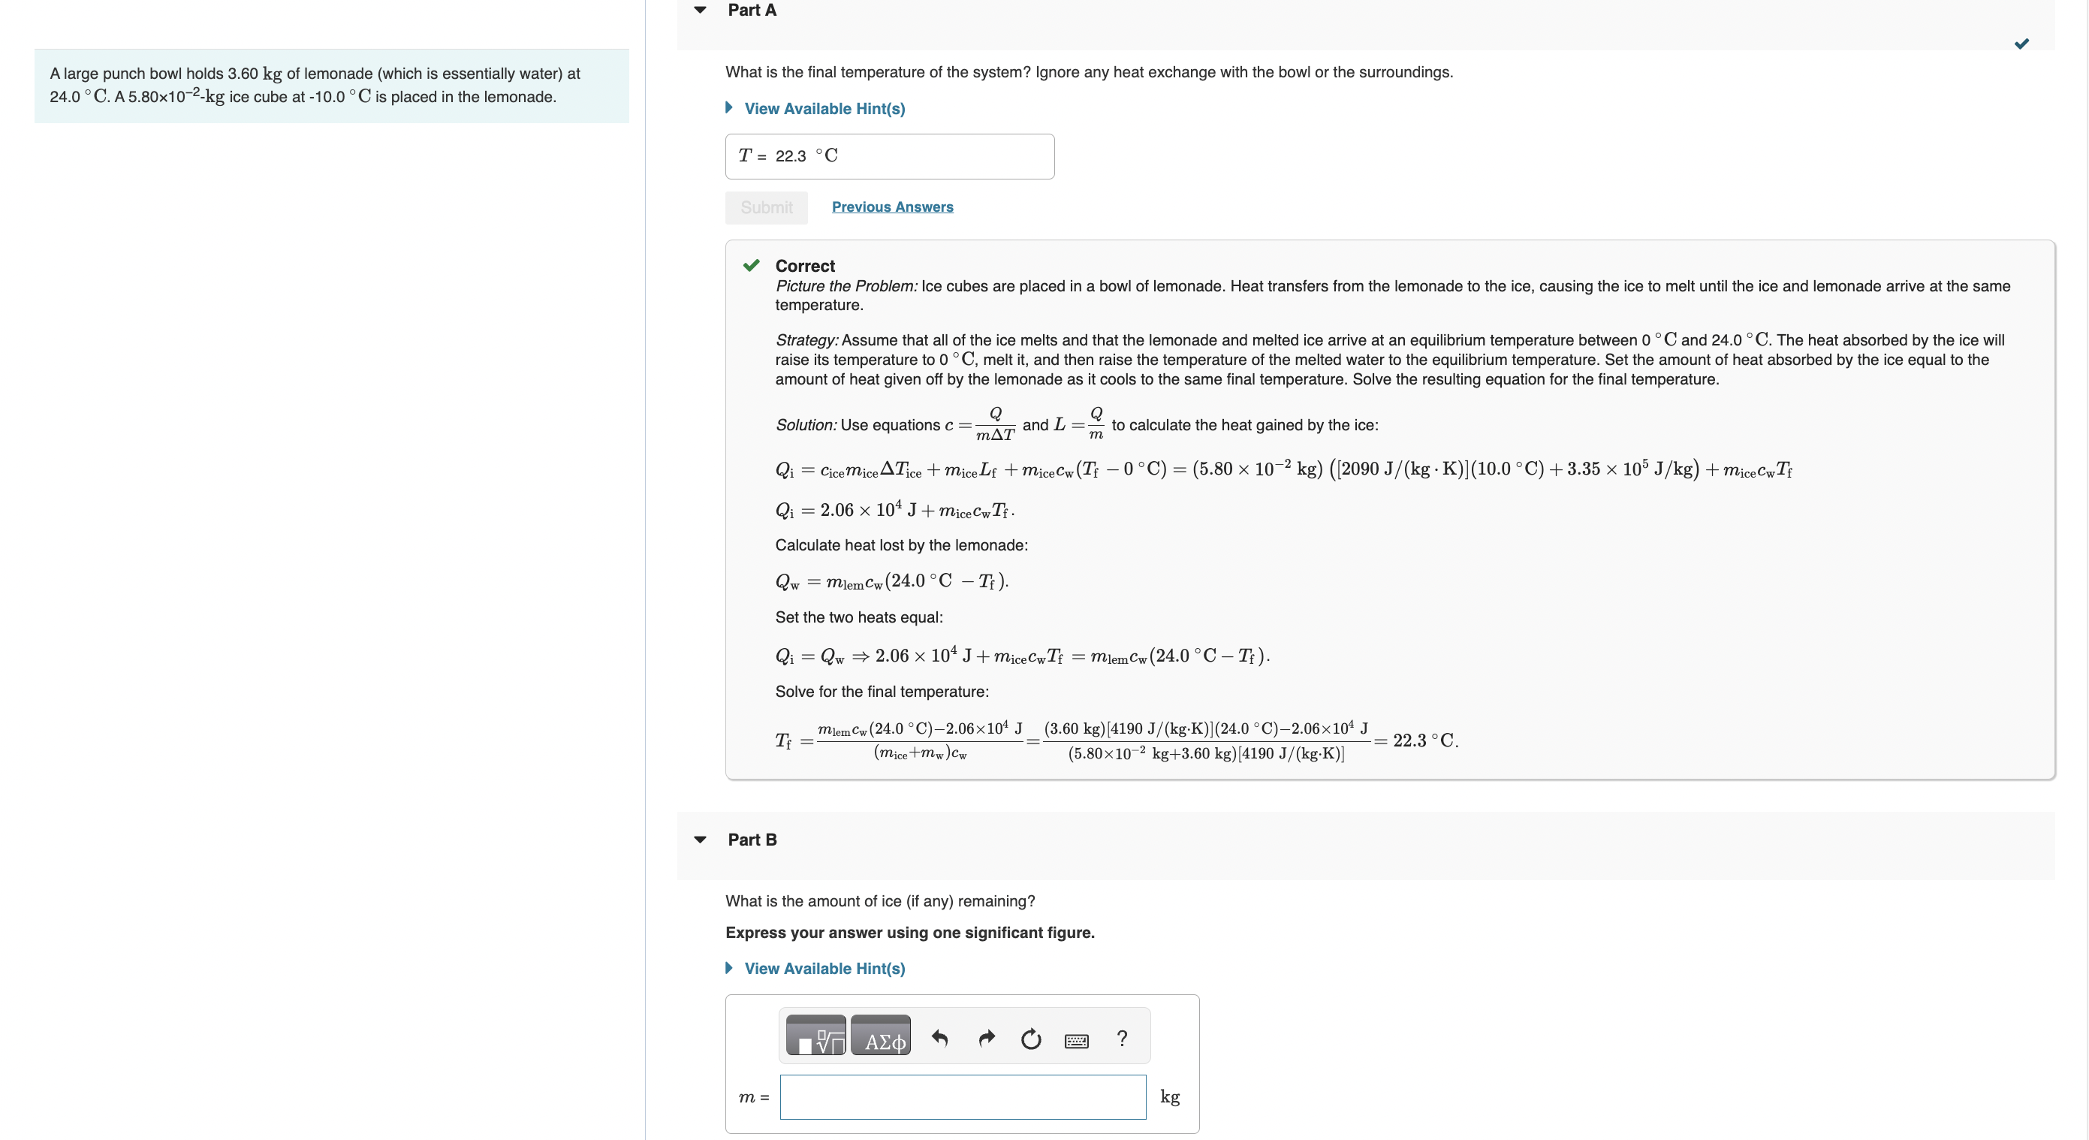2089x1140 pixels.
Task: Click the undo arrow in the equation editor
Action: [942, 1038]
